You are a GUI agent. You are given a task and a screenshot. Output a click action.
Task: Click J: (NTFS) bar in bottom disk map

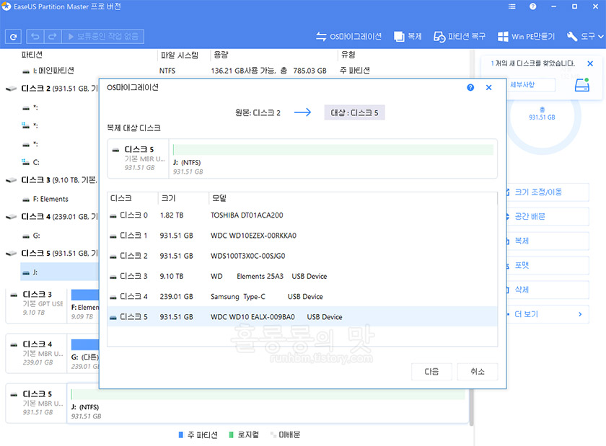click(268, 394)
